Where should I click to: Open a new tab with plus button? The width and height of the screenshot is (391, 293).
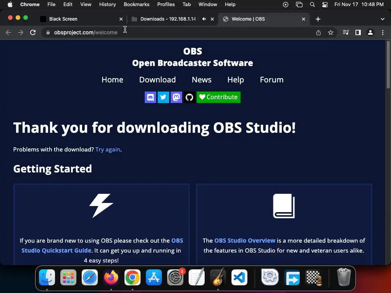pos(318,19)
